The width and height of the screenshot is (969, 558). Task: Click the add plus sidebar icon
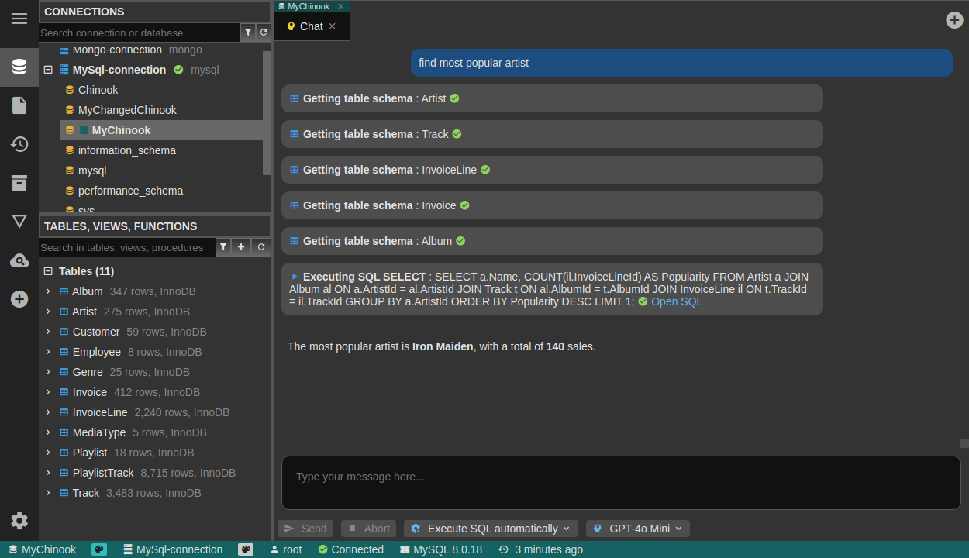(x=19, y=299)
